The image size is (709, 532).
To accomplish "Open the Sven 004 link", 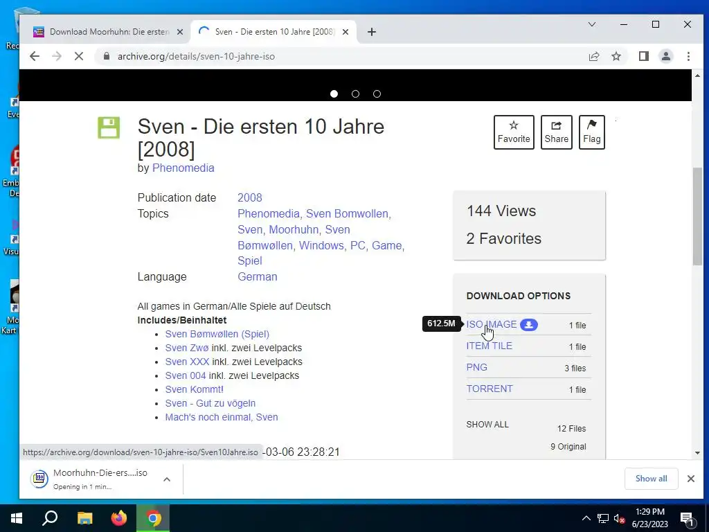I will pos(186,375).
